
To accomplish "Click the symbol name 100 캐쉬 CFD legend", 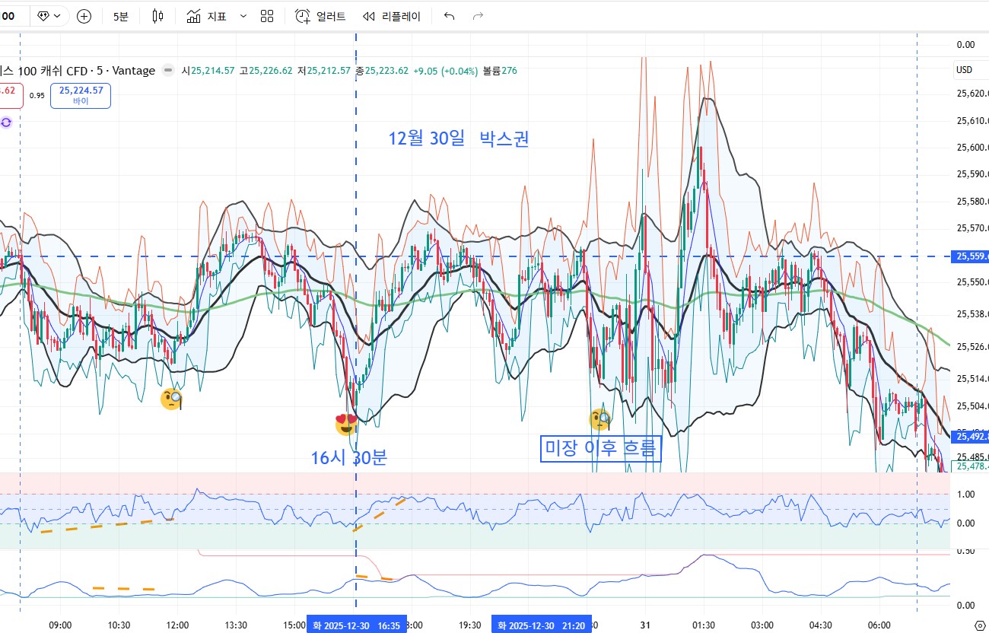I will click(78, 71).
